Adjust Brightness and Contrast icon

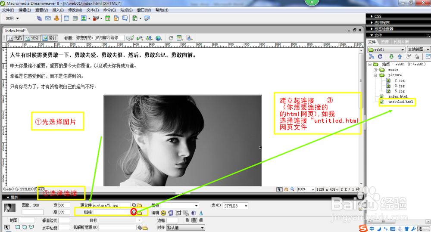pos(194,213)
